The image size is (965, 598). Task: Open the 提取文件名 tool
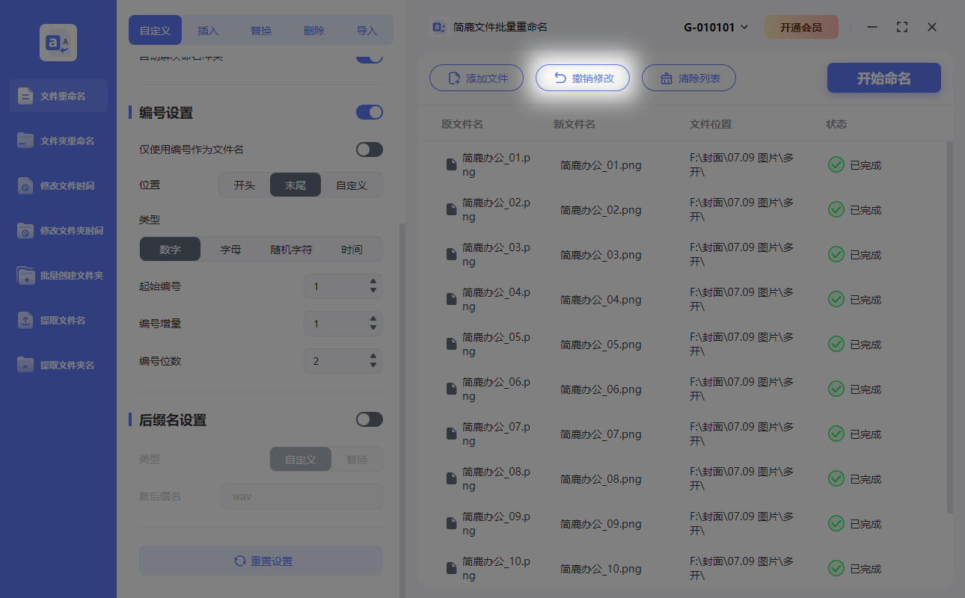pos(58,320)
